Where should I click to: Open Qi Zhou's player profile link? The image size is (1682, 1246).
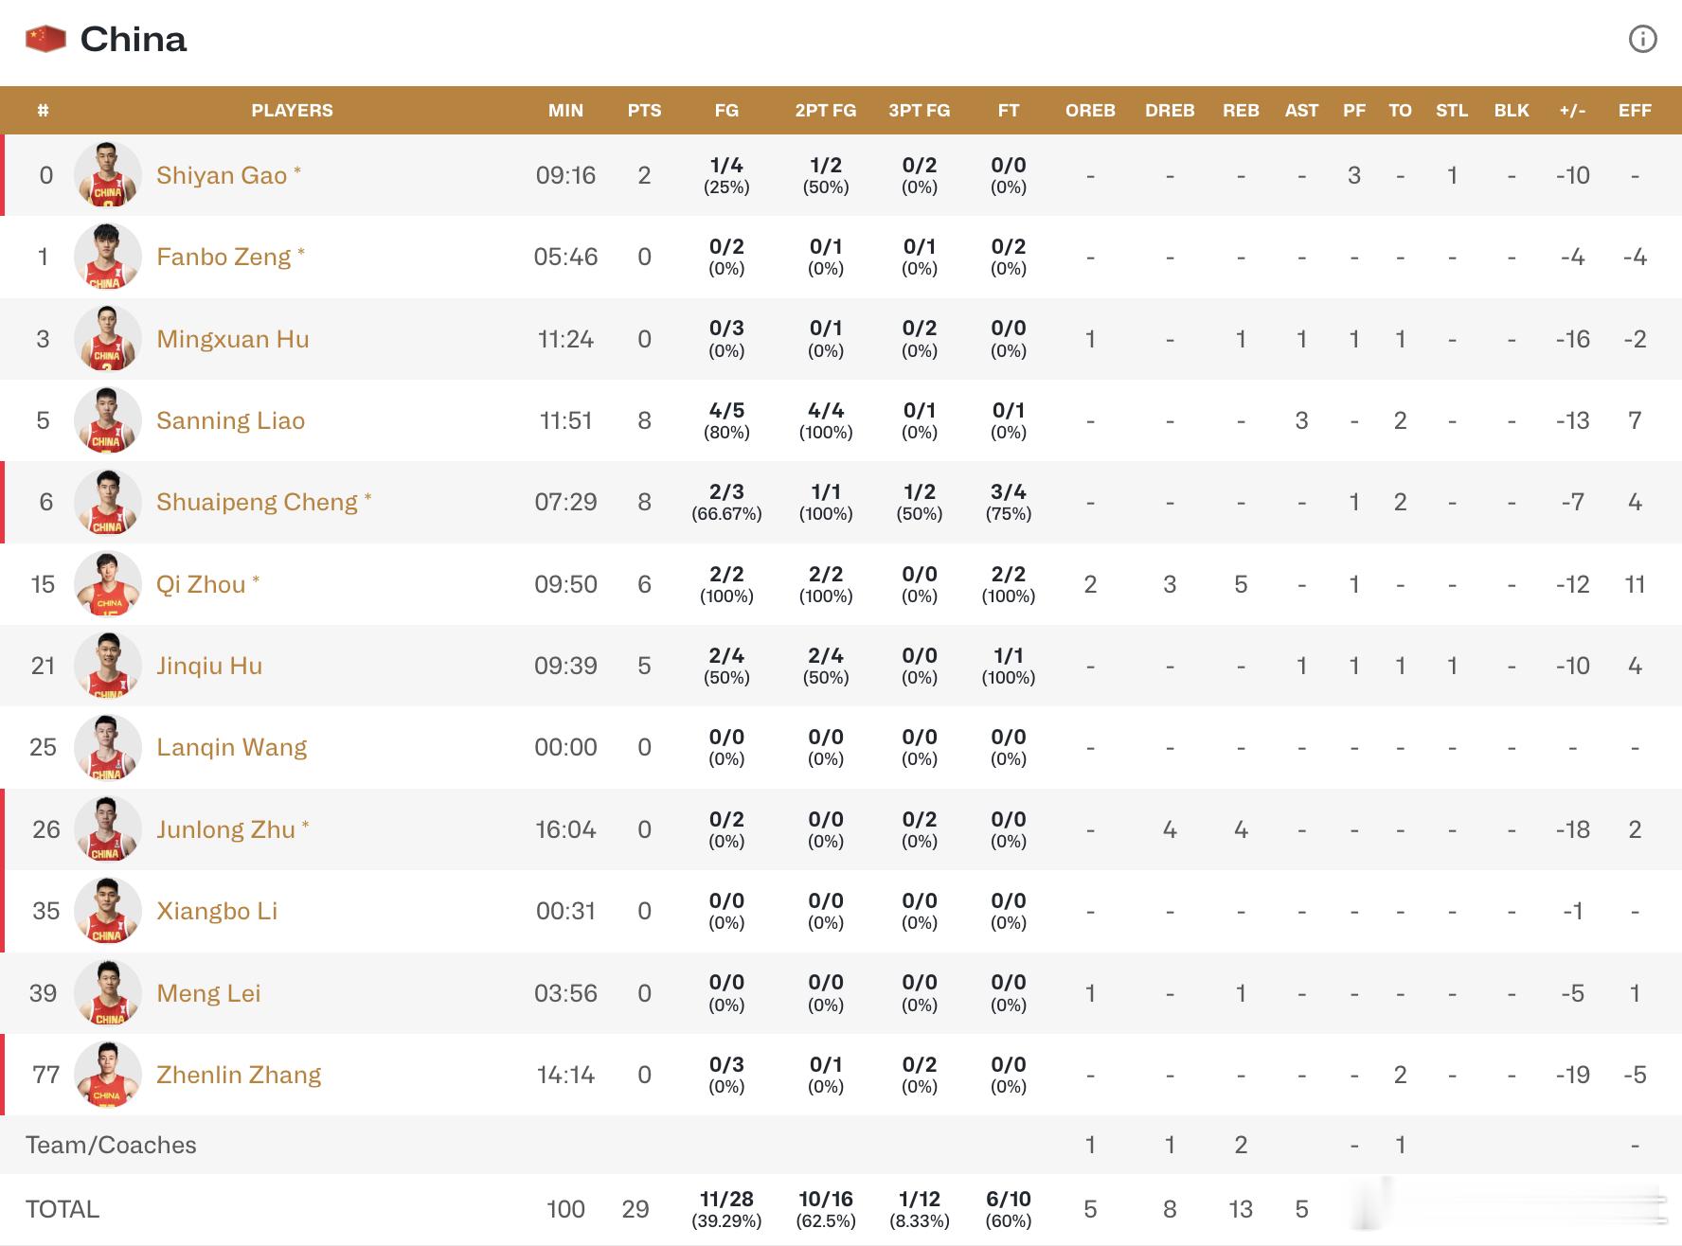(201, 584)
